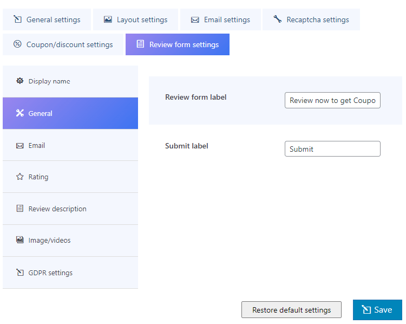Open the Email settings tab

tap(220, 20)
